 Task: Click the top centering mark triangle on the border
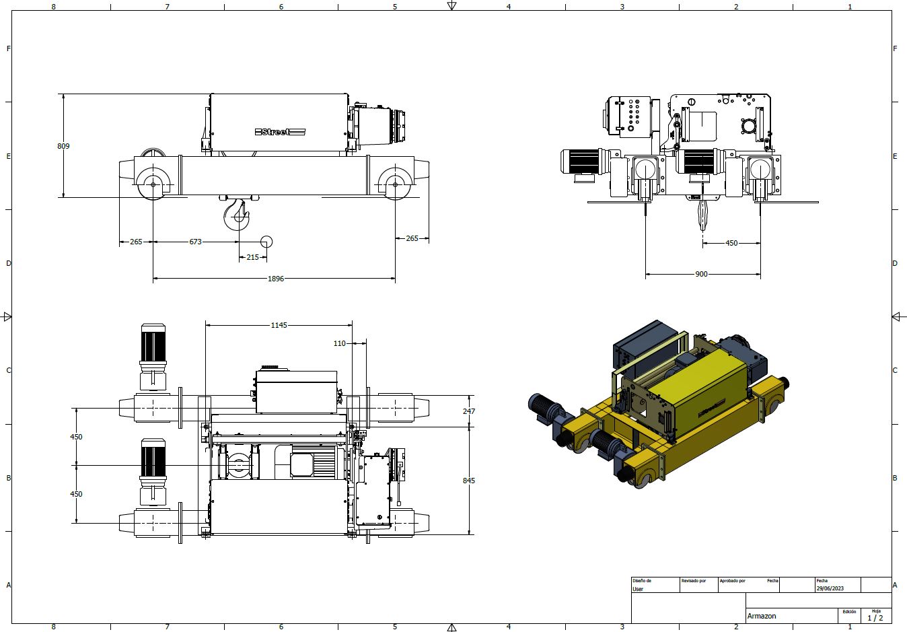point(452,6)
